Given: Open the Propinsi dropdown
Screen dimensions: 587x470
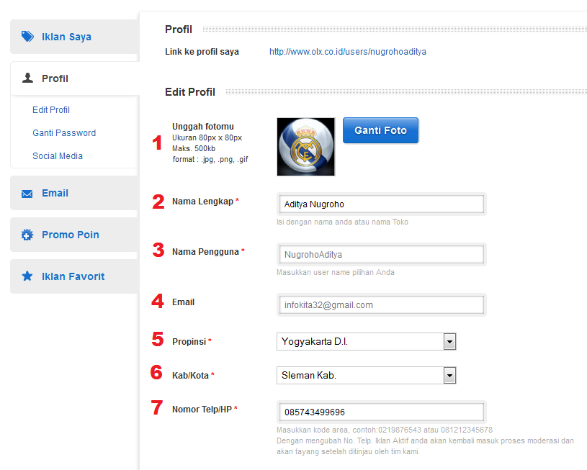Looking at the screenshot, I should 449,341.
